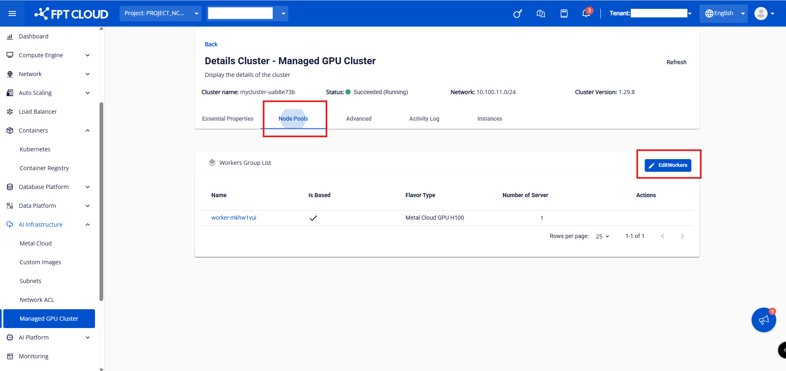Click the FPT Cloud logo
The image size is (786, 371).
pos(71,13)
